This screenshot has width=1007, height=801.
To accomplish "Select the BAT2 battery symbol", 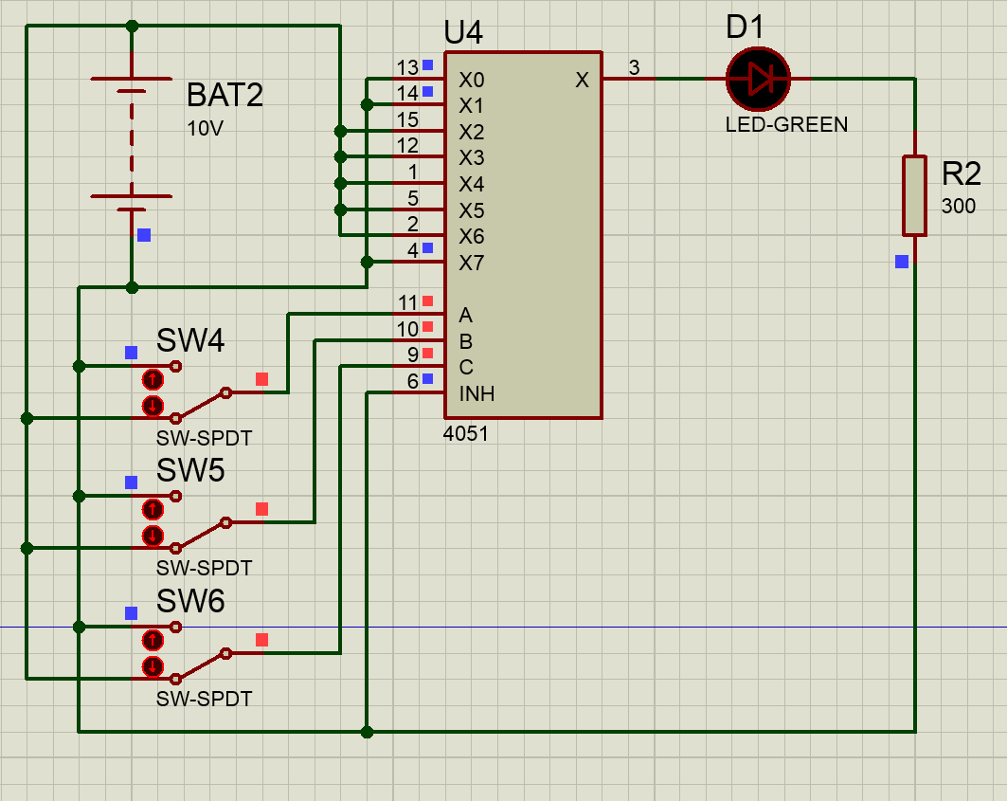I will 132,144.
